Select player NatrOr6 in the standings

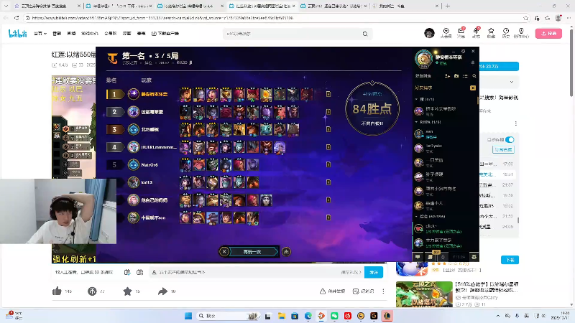click(x=149, y=165)
